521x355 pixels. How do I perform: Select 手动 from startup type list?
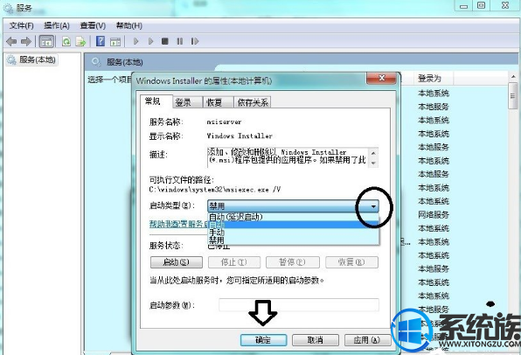293,233
